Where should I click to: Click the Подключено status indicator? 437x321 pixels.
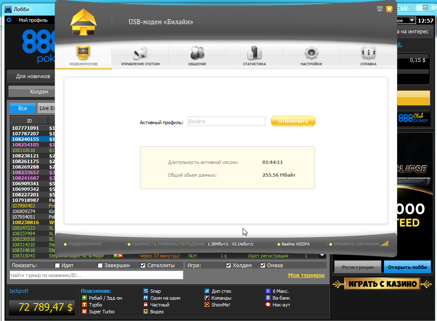coord(83,244)
